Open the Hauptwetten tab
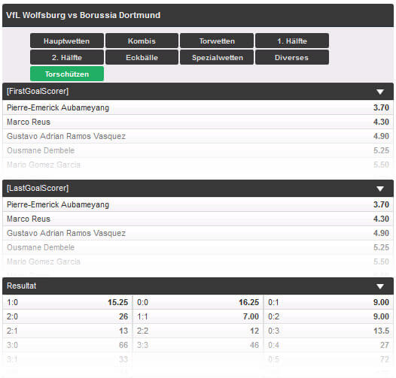This screenshot has width=396, height=378. (x=67, y=41)
